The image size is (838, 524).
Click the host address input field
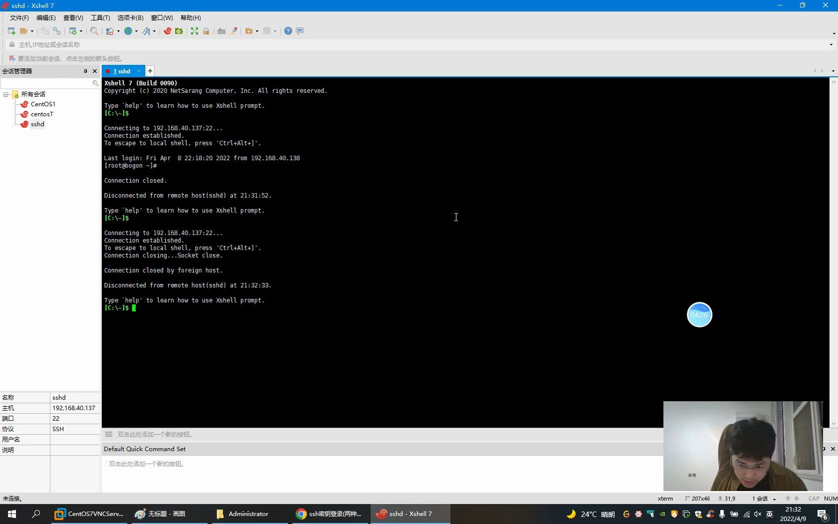(x=419, y=44)
